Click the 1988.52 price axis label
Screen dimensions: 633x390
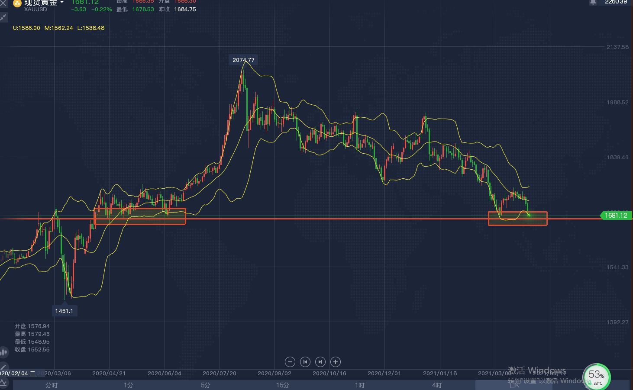pos(617,103)
